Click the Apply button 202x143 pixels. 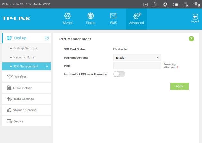pyautogui.click(x=180, y=86)
